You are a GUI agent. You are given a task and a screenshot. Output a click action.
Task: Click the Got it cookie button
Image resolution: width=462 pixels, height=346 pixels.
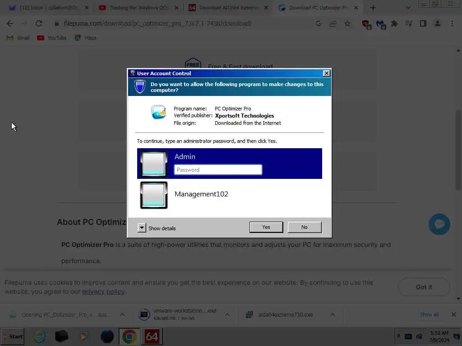coord(424,287)
